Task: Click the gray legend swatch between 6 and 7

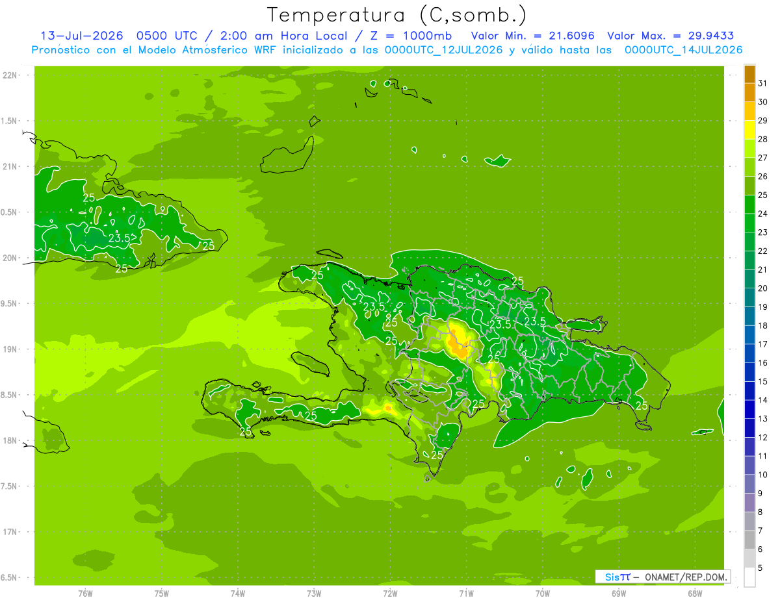Action: pos(749,540)
